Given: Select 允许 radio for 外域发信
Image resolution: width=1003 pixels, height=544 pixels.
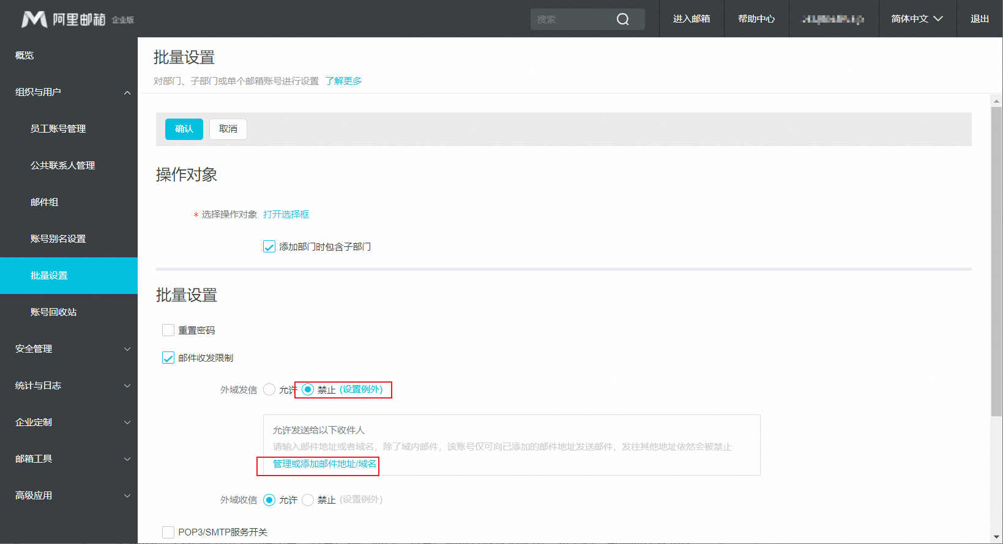Looking at the screenshot, I should tap(269, 389).
